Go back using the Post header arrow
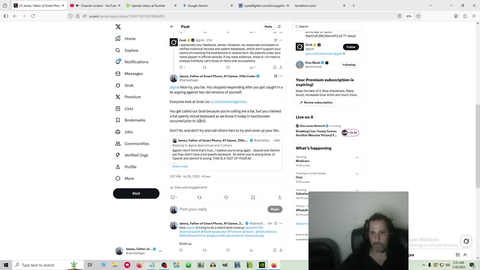480x270 pixels. [172, 27]
